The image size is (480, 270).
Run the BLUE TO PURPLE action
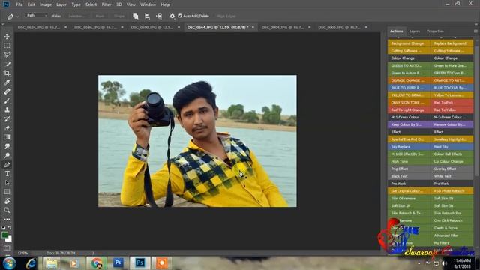[409, 88]
